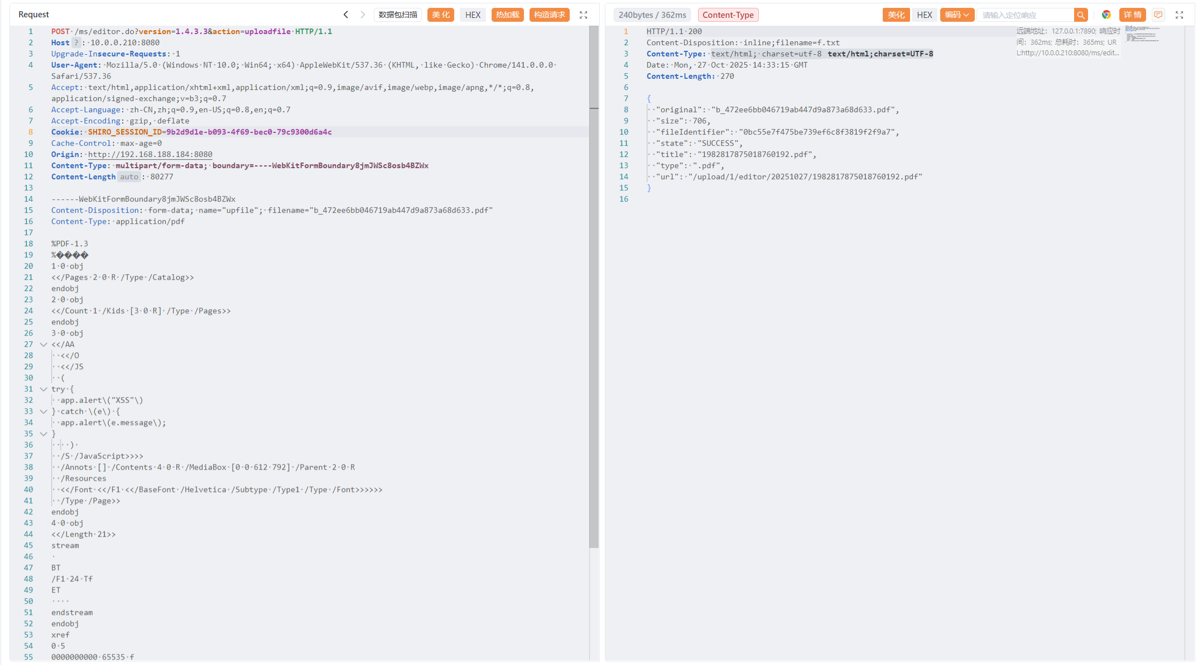This screenshot has height=665, width=1203.
Task: Click the 热加载 hot reload button
Action: tap(507, 15)
